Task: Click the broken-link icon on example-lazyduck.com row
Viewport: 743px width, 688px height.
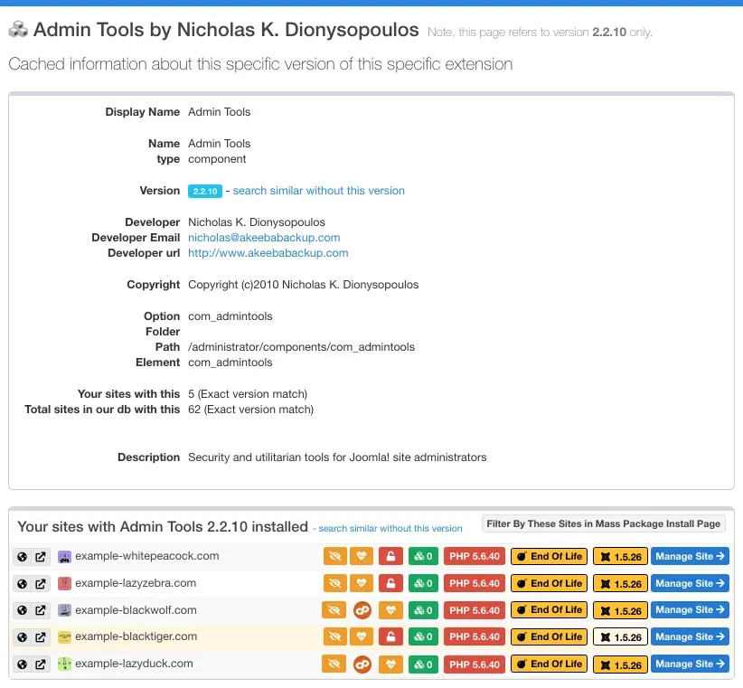Action: coord(362,664)
